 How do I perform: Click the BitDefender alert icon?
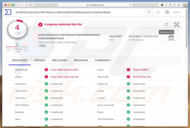click(46, 70)
